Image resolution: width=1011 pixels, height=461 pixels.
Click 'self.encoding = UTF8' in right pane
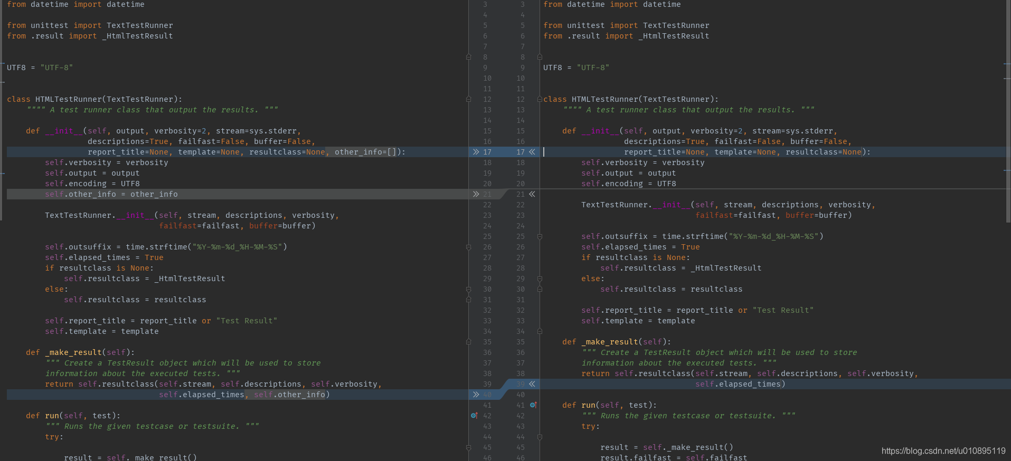[x=629, y=184]
